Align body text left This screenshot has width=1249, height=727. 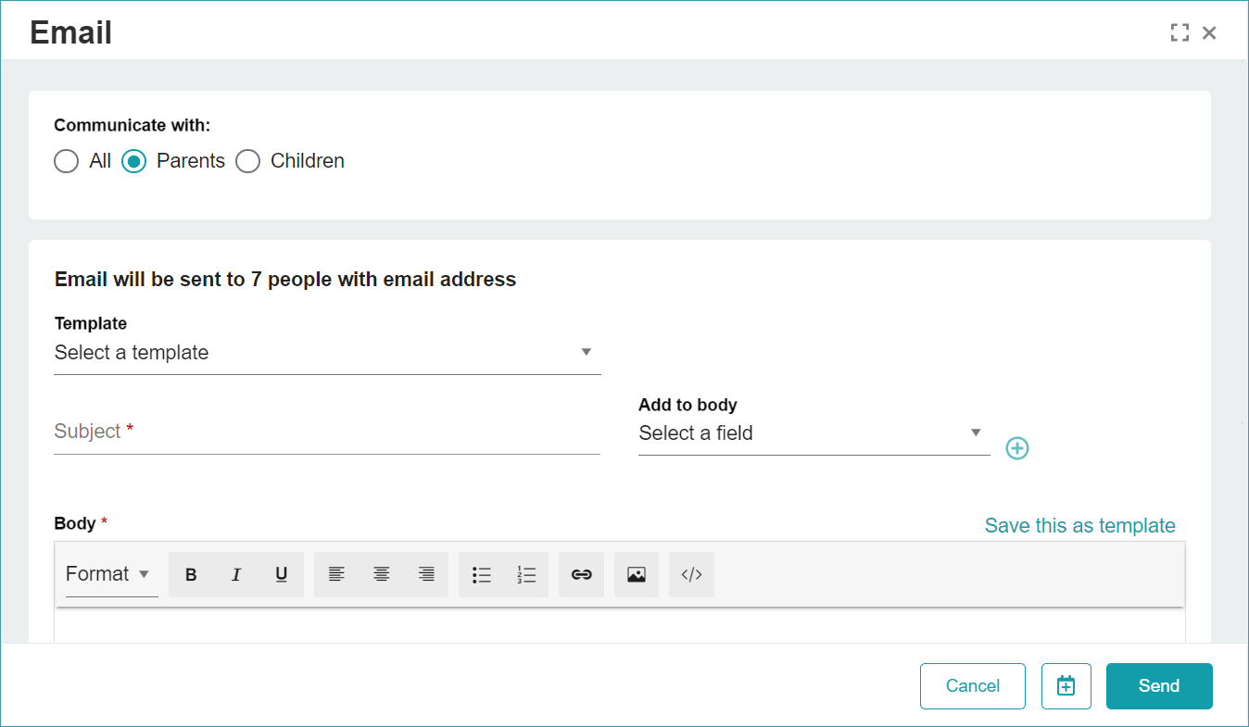(x=336, y=574)
